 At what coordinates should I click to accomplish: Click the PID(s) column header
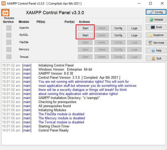pos(41,22)
